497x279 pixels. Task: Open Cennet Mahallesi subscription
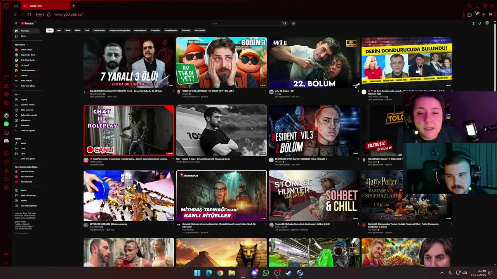tap(26, 70)
